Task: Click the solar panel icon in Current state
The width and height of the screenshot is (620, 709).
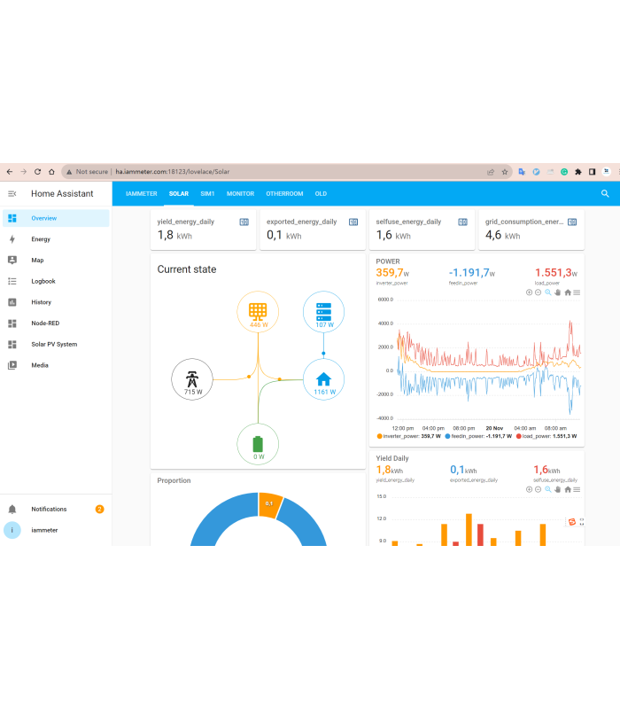Action: click(258, 313)
